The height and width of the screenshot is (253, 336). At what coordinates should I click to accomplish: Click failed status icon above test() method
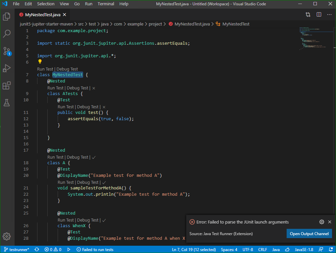[x=104, y=107]
